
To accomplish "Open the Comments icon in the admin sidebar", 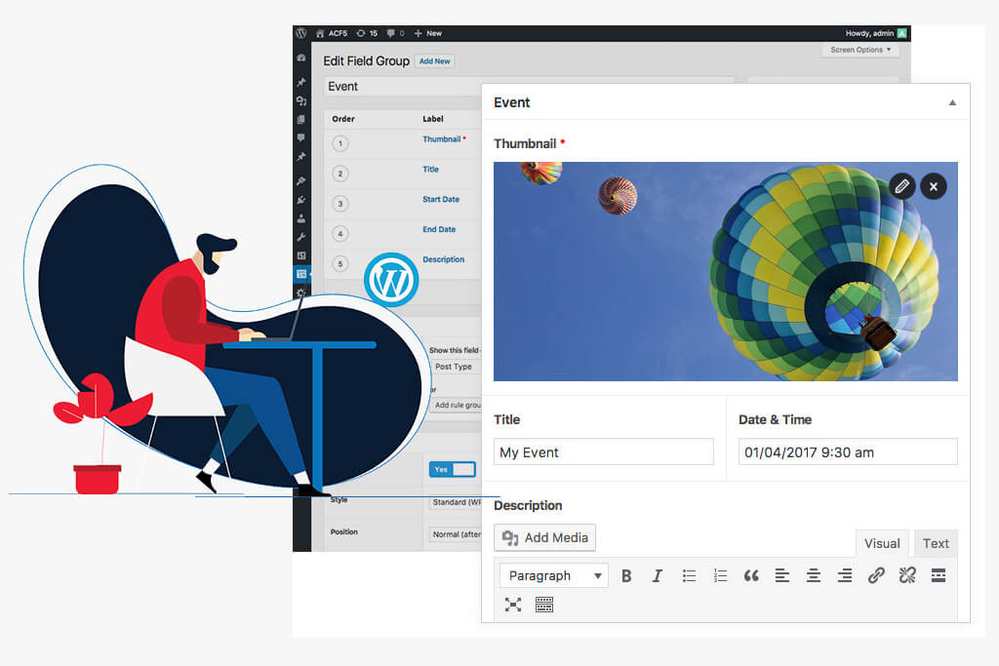I will pos(301,137).
